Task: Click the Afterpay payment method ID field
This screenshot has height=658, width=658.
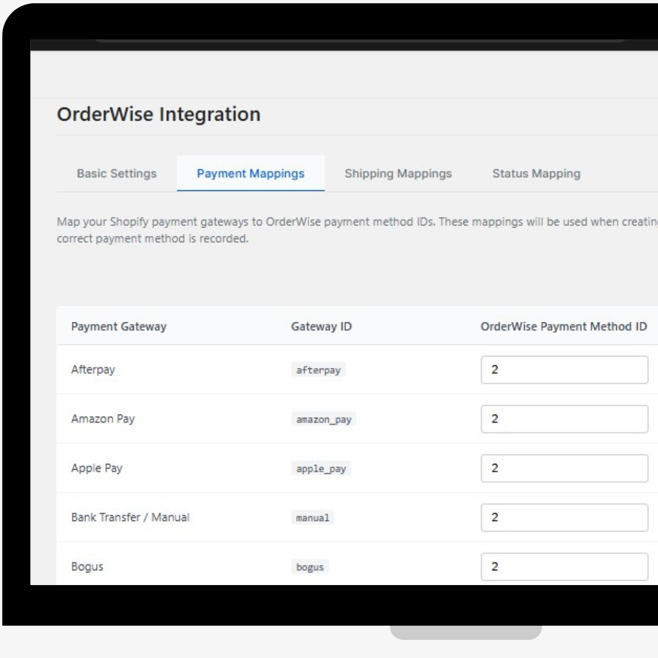Action: (564, 370)
